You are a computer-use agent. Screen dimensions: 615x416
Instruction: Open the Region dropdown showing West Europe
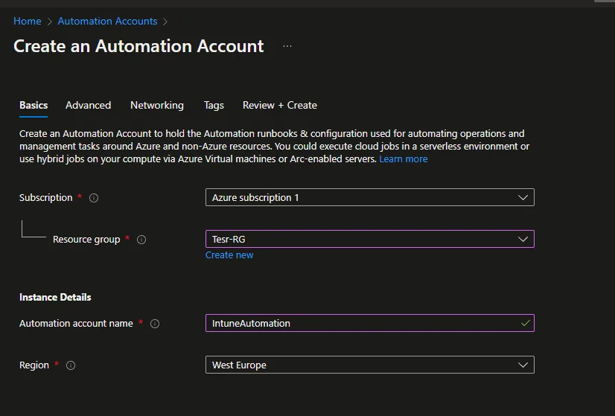(x=370, y=365)
